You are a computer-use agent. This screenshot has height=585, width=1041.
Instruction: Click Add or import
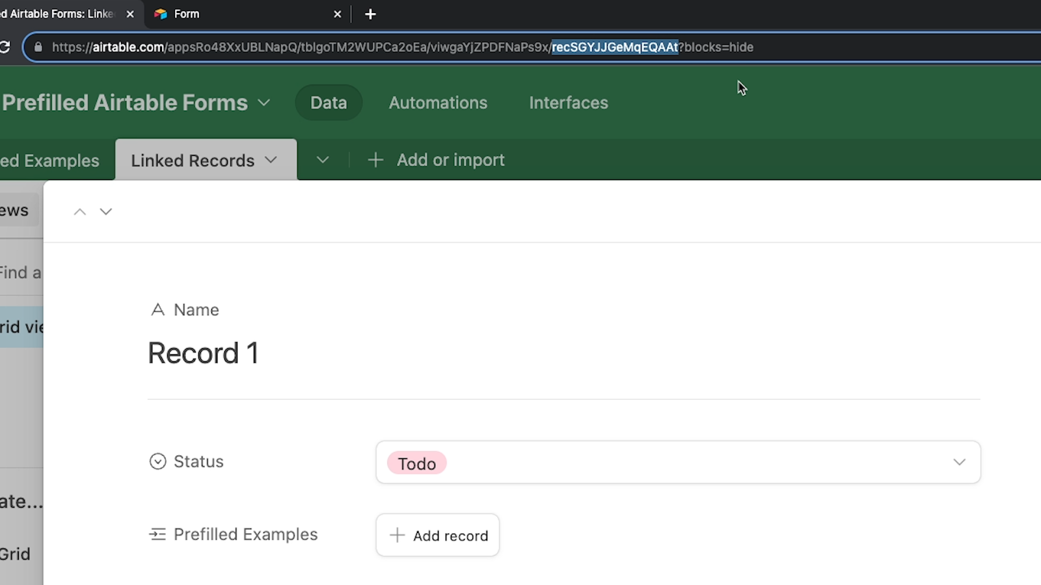click(x=450, y=160)
